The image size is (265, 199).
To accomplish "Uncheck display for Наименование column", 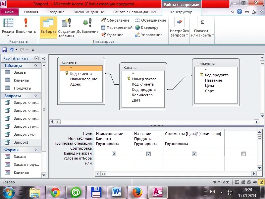I will (x=114, y=154).
